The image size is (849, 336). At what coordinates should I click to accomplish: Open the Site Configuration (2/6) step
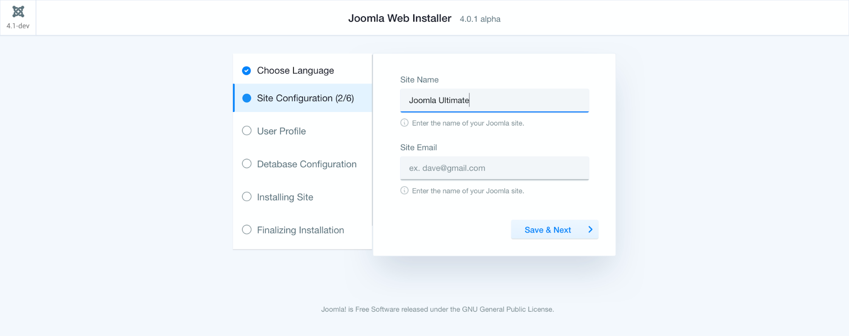302,98
